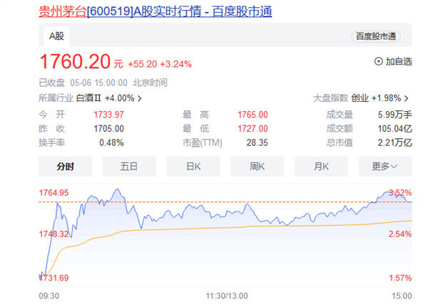The height and width of the screenshot is (304, 428).
Task: Switch to the 分时 intraday chart tab
Action: (x=65, y=167)
